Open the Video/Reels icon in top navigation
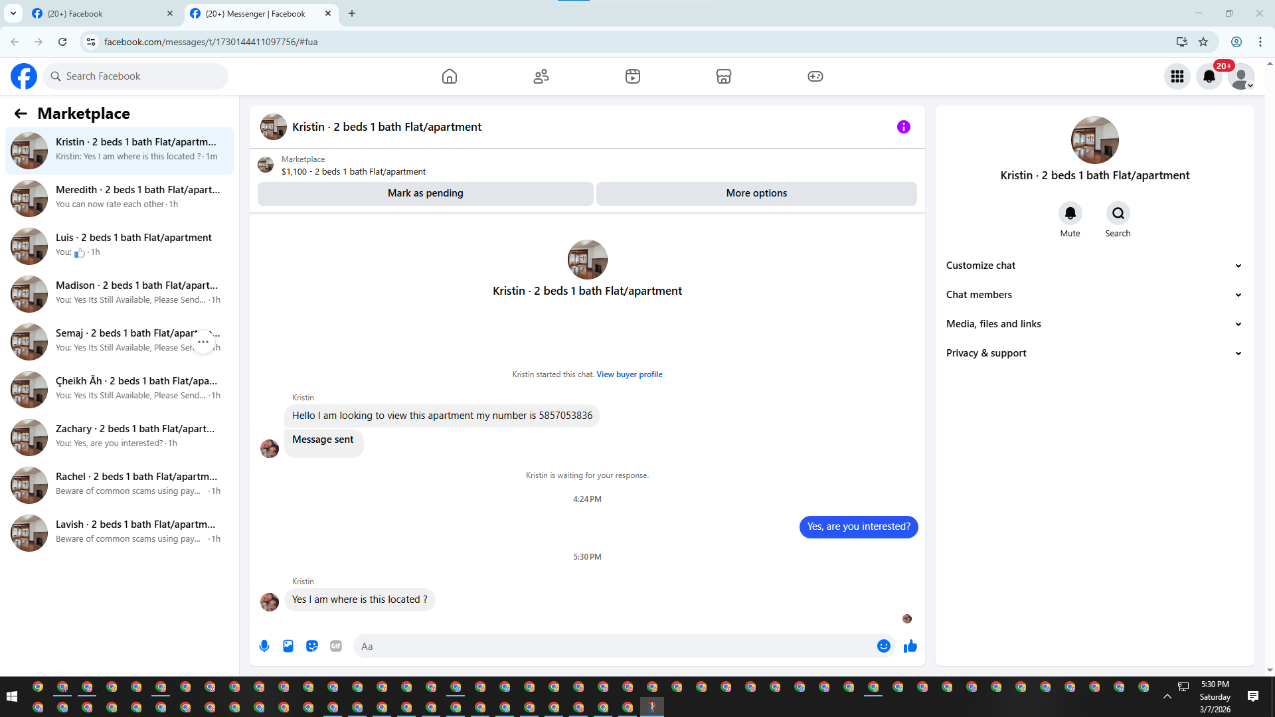Image resolution: width=1275 pixels, height=717 pixels. click(633, 76)
